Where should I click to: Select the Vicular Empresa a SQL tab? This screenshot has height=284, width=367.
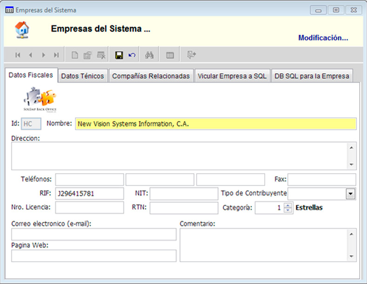pyautogui.click(x=232, y=76)
